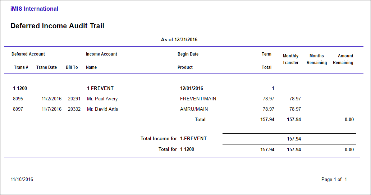Click the name Mr. Paul Avery
This screenshot has height=195, width=371.
click(102, 99)
